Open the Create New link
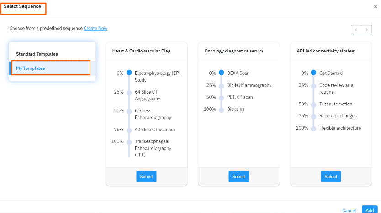 (x=95, y=28)
